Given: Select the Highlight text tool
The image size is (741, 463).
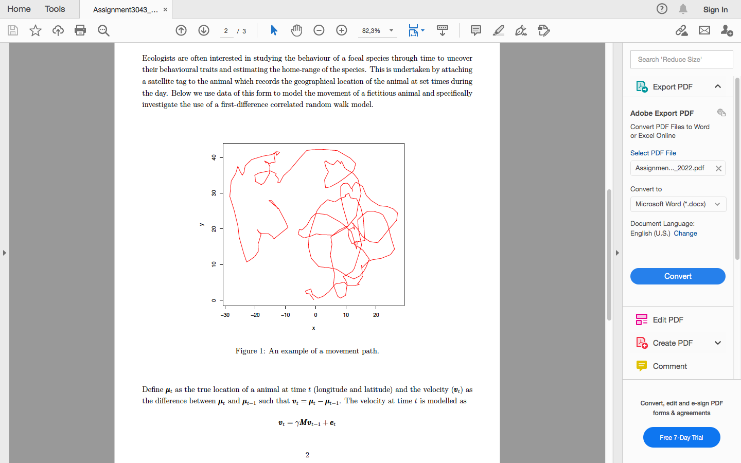Looking at the screenshot, I should (498, 30).
